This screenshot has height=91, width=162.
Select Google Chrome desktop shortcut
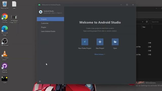coord(5,18)
